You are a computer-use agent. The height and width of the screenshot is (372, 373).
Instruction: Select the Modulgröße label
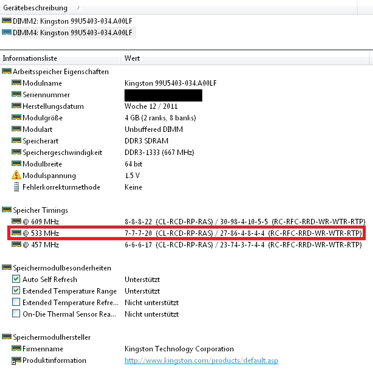pyautogui.click(x=43, y=118)
